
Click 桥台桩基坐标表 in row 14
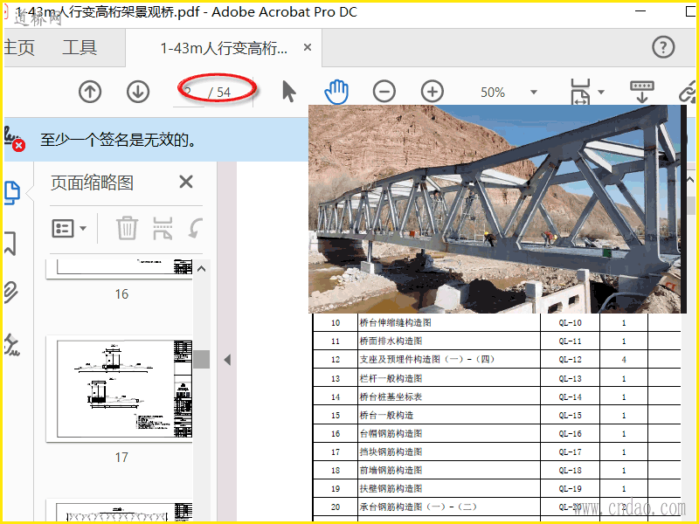(x=391, y=396)
